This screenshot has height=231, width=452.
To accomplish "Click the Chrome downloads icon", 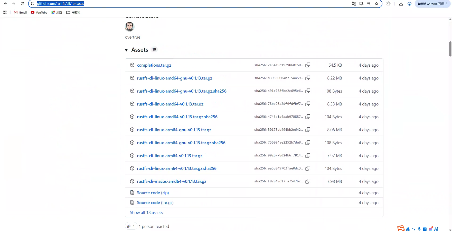I will [401, 4].
